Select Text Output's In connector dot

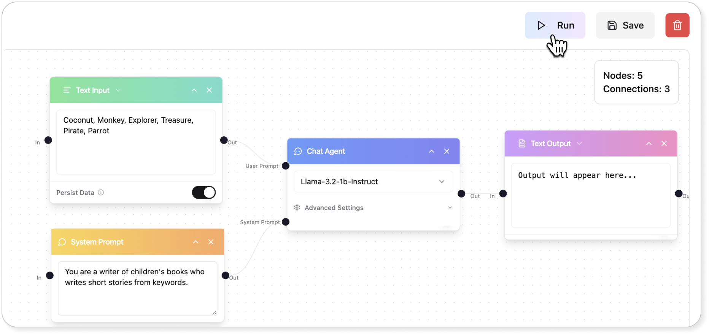click(x=503, y=194)
